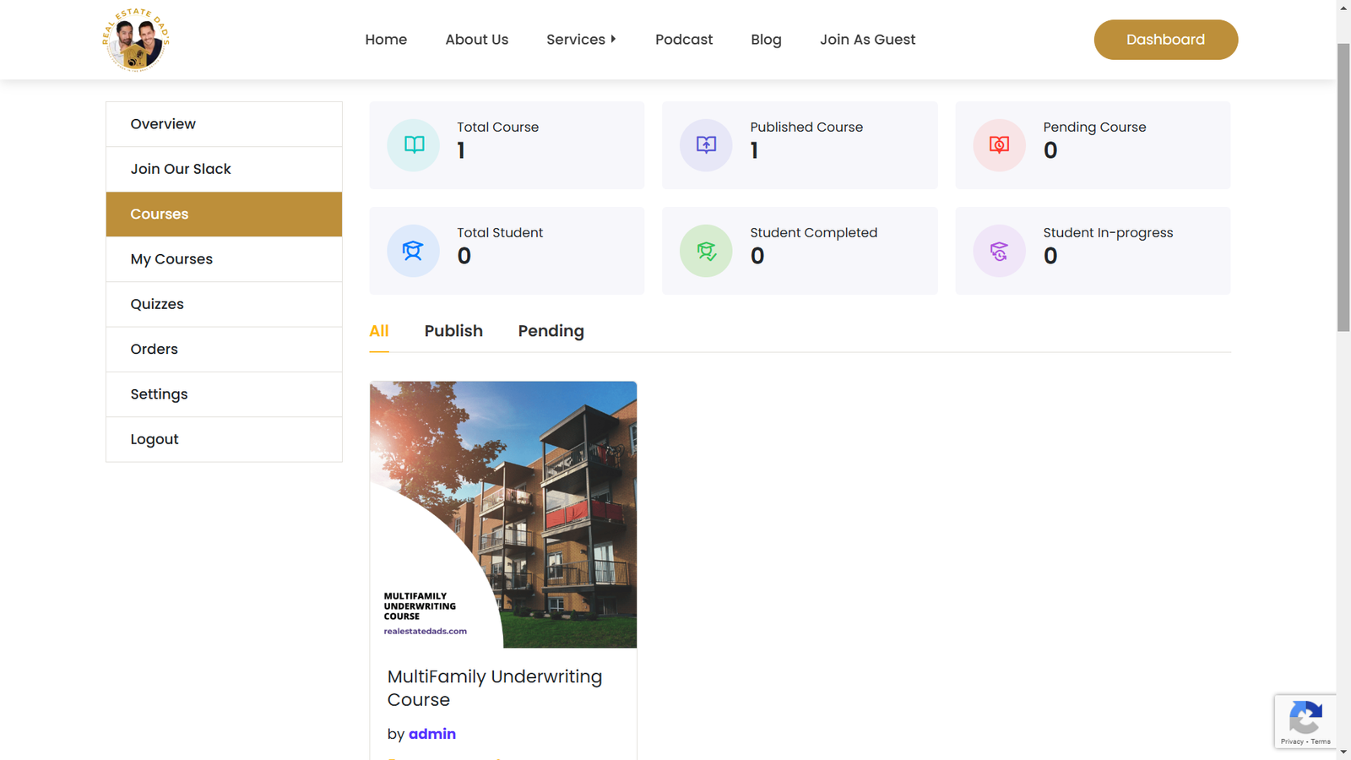Open Quizzes from the sidebar
This screenshot has height=760, width=1351.
157,304
